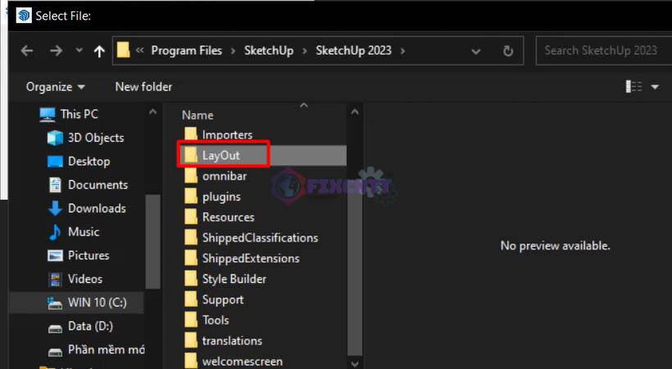Open Data (D:) drive
Screen dimensions: 672x369
[80, 326]
